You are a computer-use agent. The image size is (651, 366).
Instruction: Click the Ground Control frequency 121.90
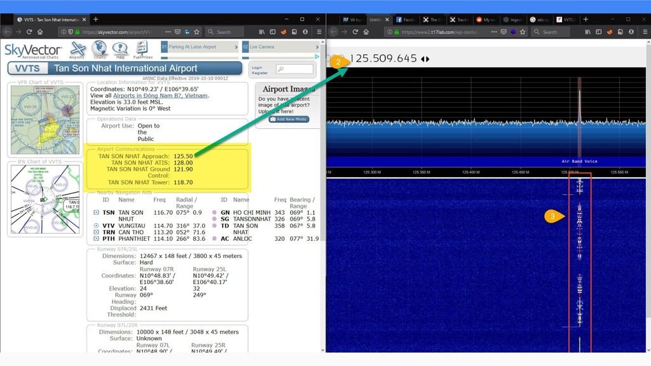click(x=183, y=169)
